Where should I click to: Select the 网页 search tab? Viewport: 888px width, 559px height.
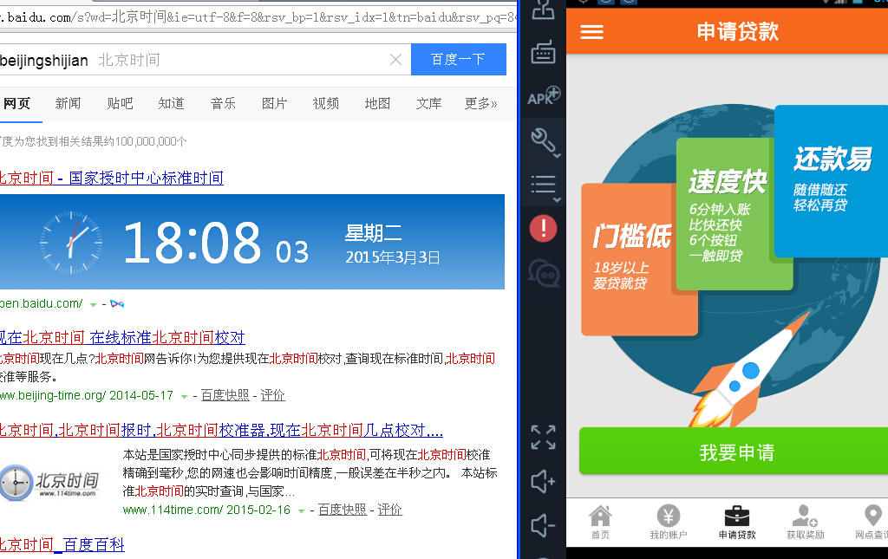click(17, 103)
